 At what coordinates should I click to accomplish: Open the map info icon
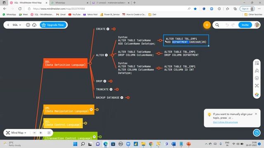(x=28, y=25)
